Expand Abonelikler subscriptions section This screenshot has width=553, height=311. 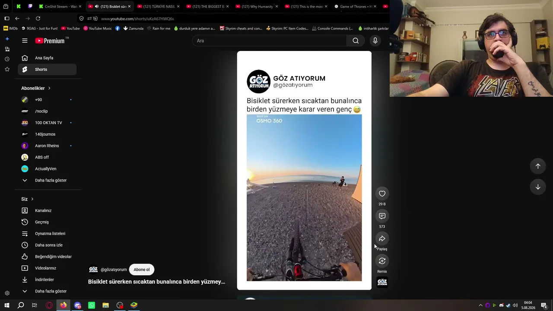(36, 88)
